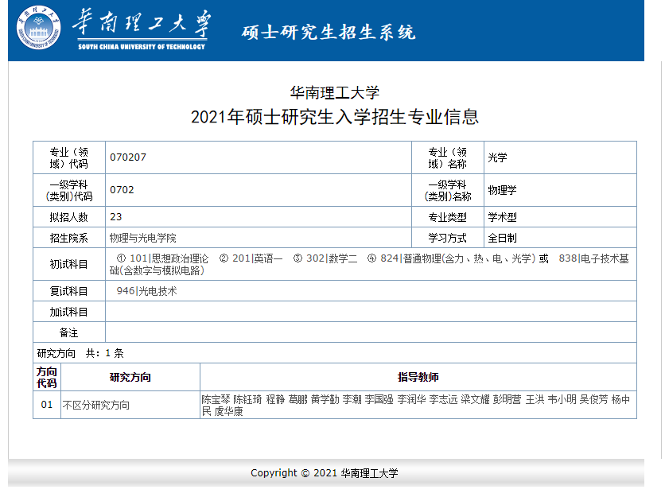Click advisor name 李志远
The width and height of the screenshot is (665, 501).
(x=443, y=399)
